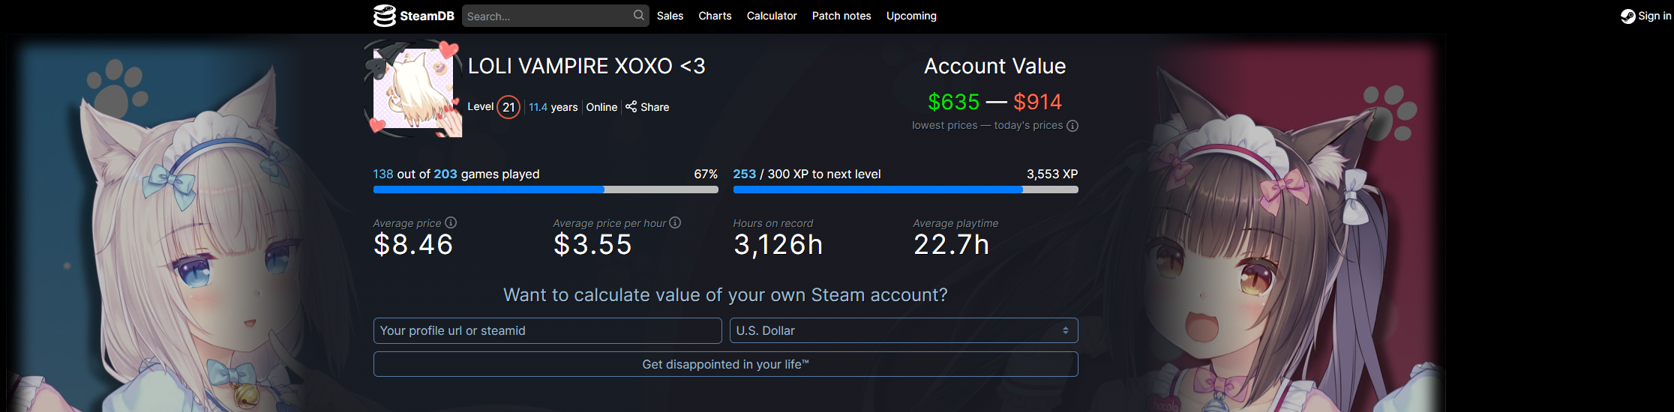Click the Steam icon beside Sign in
1674x412 pixels.
[1627, 16]
